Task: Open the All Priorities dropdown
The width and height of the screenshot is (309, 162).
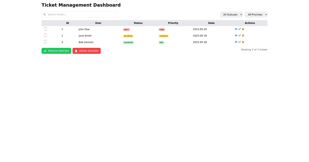Action: point(256,14)
